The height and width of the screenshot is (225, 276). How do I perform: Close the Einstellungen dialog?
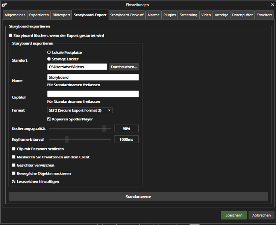coord(273,5)
